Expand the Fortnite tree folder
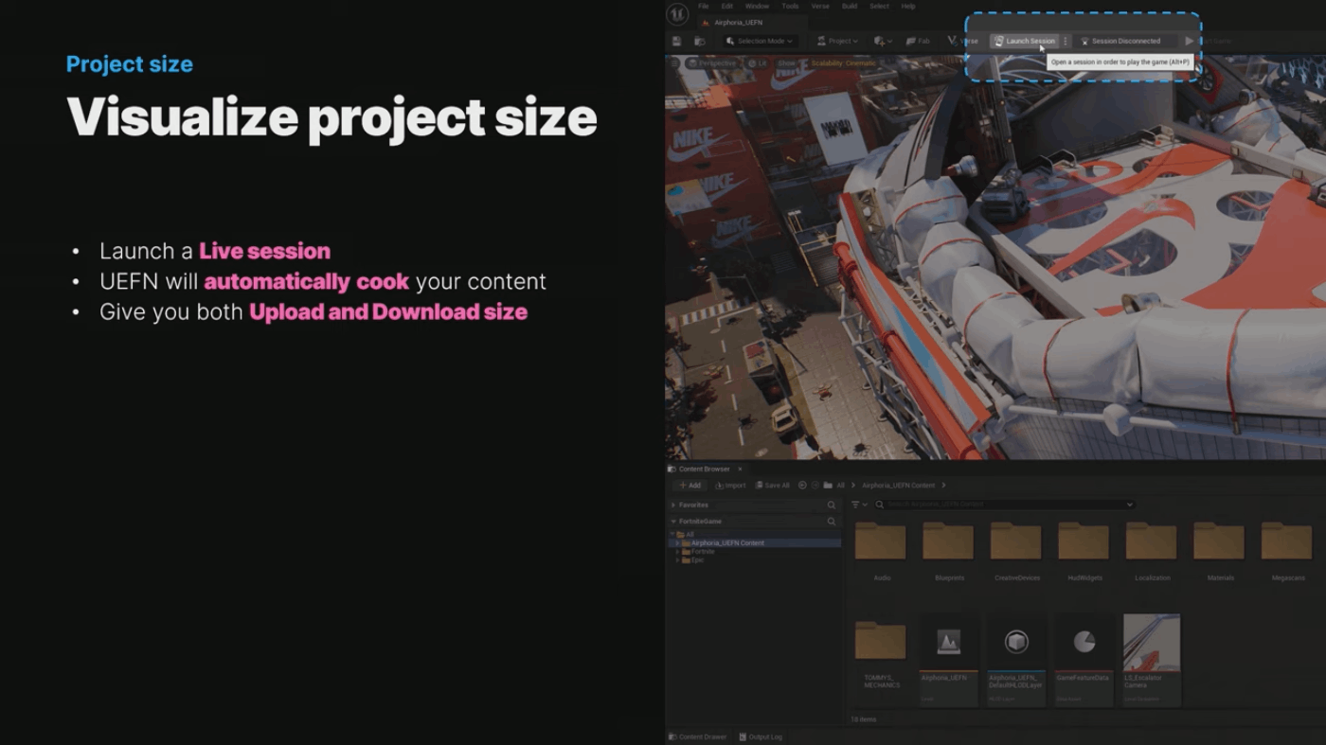The height and width of the screenshot is (745, 1326). 678,552
